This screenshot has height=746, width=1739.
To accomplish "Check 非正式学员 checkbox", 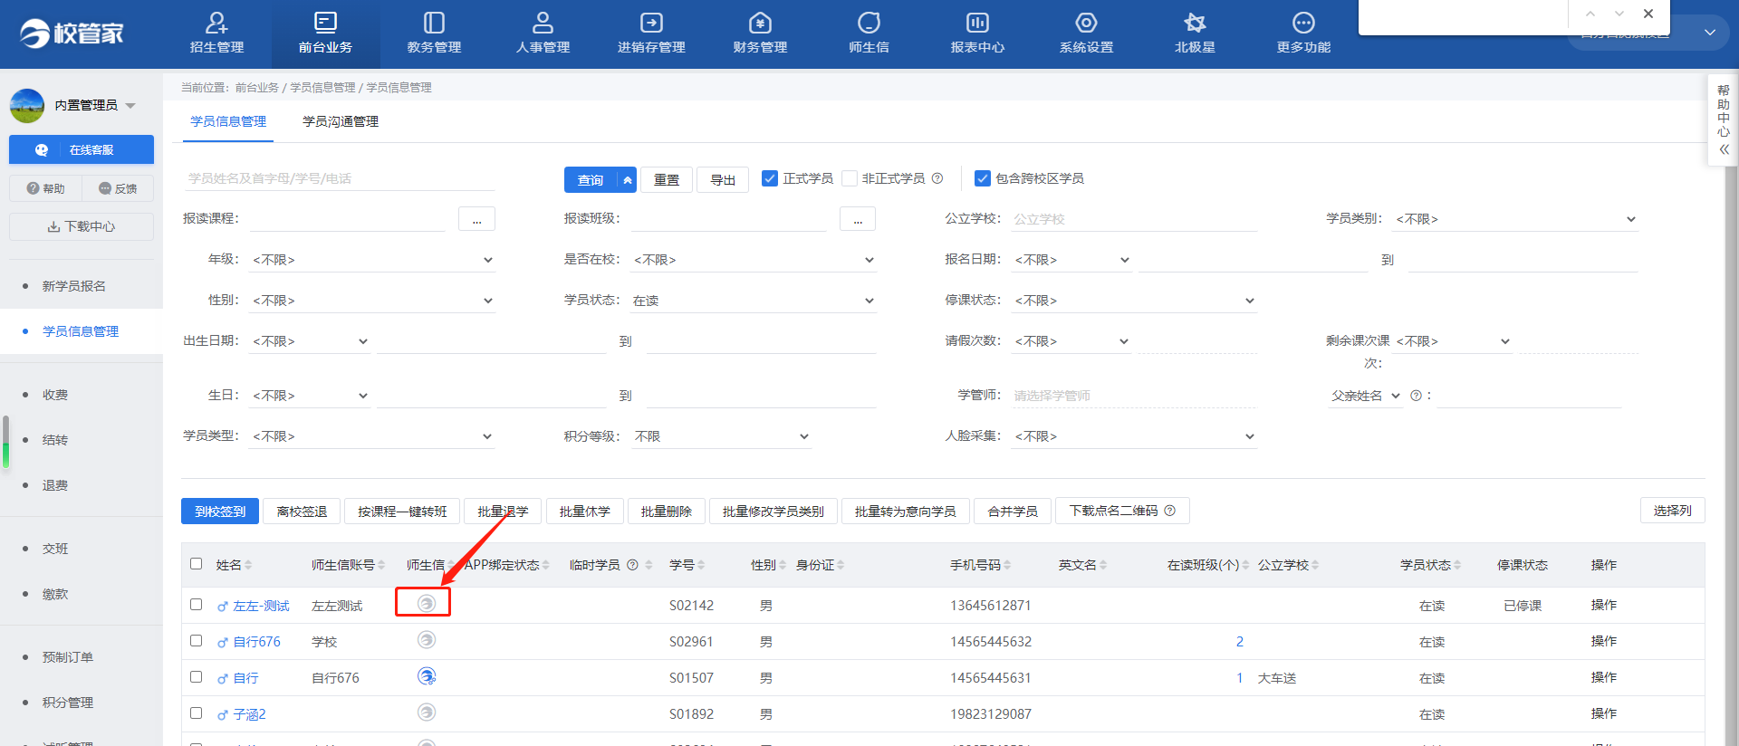I will (x=850, y=178).
